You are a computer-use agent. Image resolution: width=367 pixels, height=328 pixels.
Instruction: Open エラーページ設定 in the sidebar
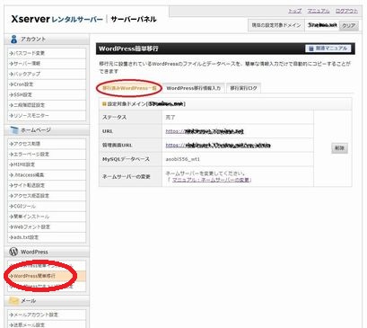click(47, 154)
